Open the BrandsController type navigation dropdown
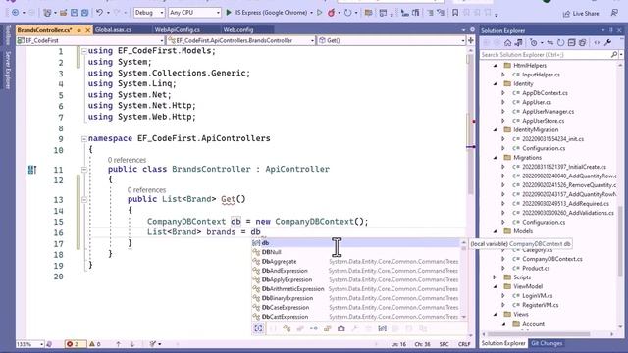Image resolution: width=628 pixels, height=353 pixels. point(241,40)
